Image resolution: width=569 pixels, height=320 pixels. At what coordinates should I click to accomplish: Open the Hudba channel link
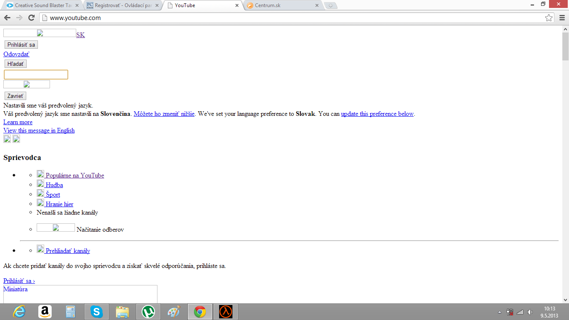point(54,185)
